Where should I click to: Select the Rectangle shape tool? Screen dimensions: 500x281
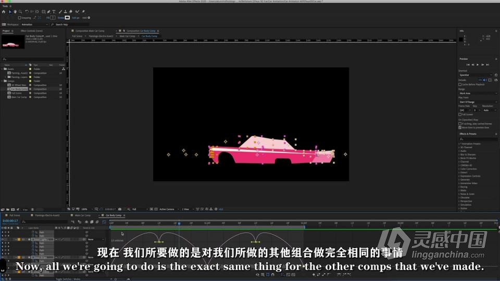[43, 11]
